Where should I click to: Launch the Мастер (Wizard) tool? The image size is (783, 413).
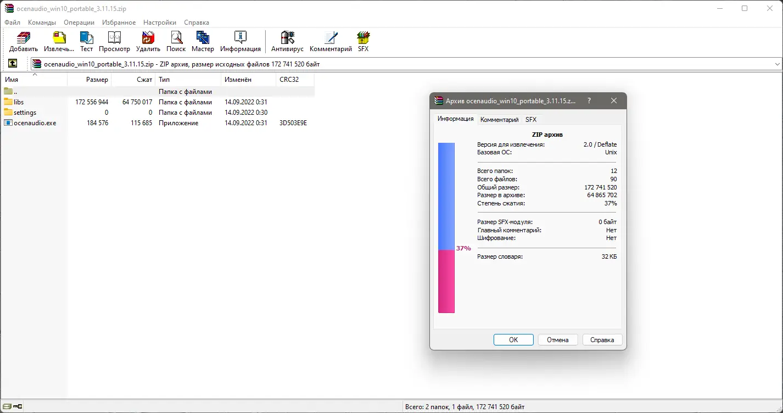(203, 38)
